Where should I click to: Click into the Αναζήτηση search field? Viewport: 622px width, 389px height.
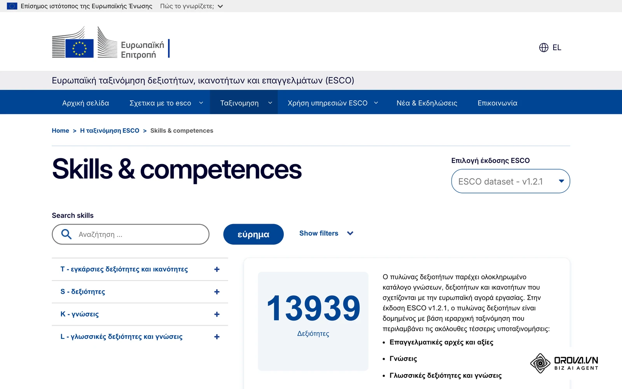click(x=131, y=234)
